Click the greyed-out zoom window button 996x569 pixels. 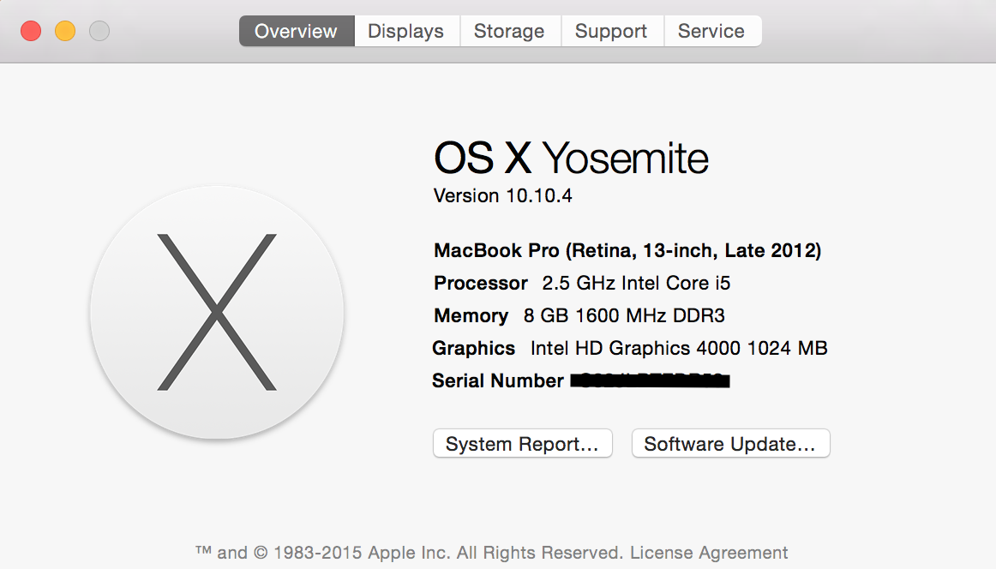(99, 32)
